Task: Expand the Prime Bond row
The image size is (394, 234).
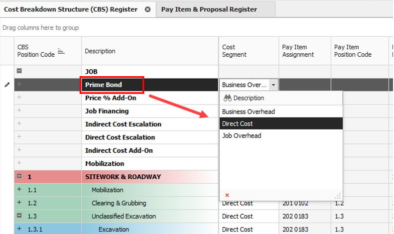Action: [19, 84]
